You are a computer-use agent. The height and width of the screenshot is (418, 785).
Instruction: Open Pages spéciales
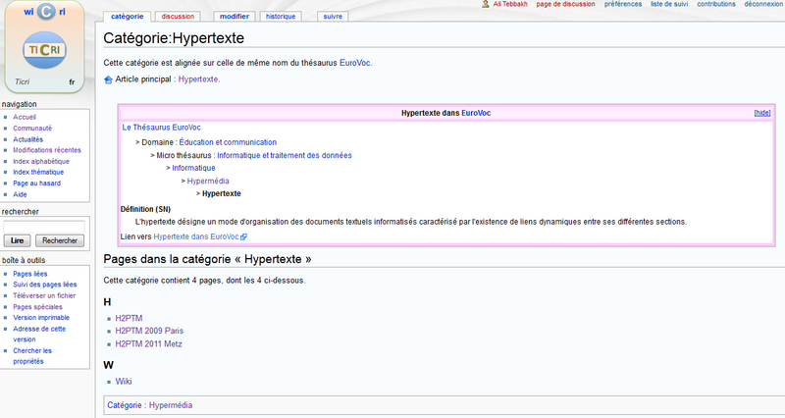coord(37,307)
